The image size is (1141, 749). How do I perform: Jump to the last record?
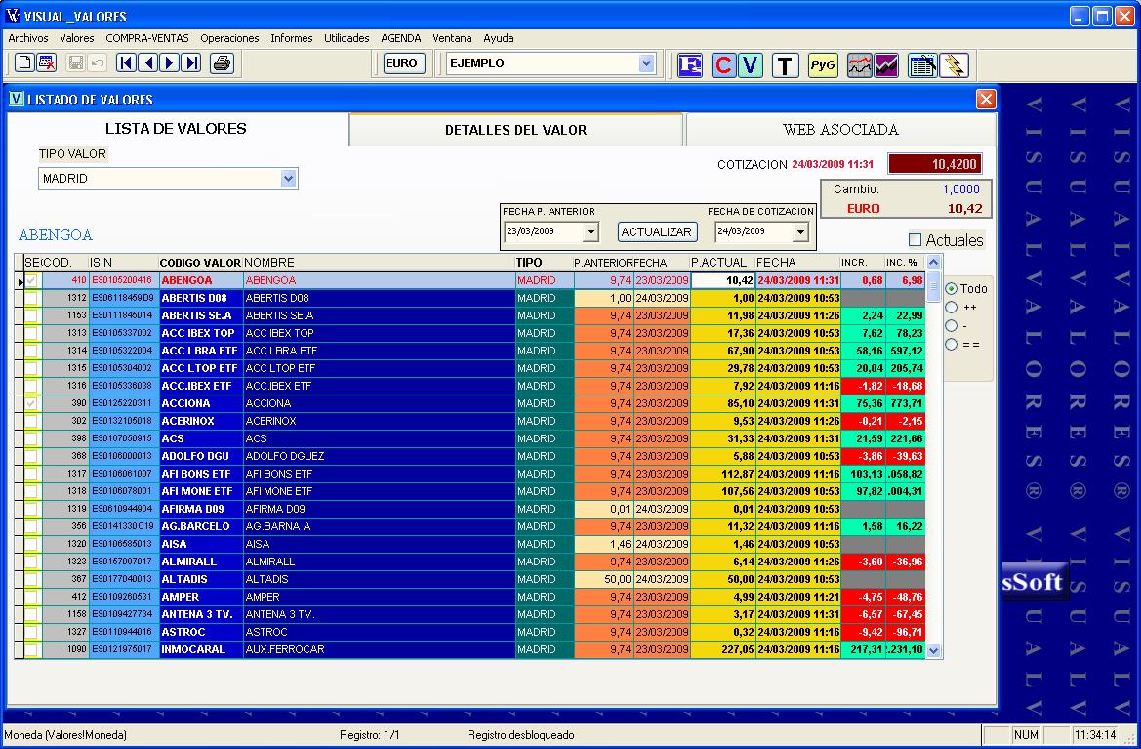(191, 63)
